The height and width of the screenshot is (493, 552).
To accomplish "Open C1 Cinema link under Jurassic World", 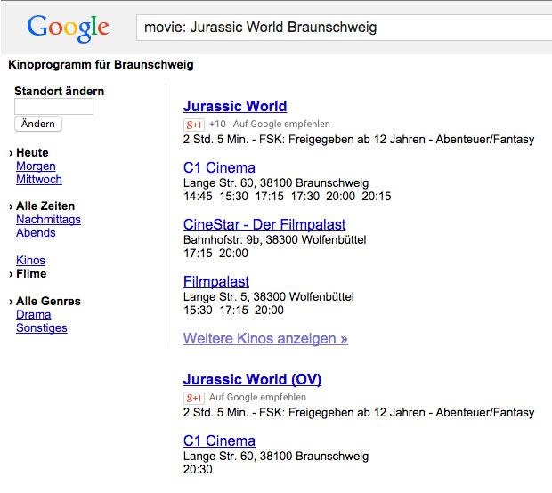I will (219, 168).
